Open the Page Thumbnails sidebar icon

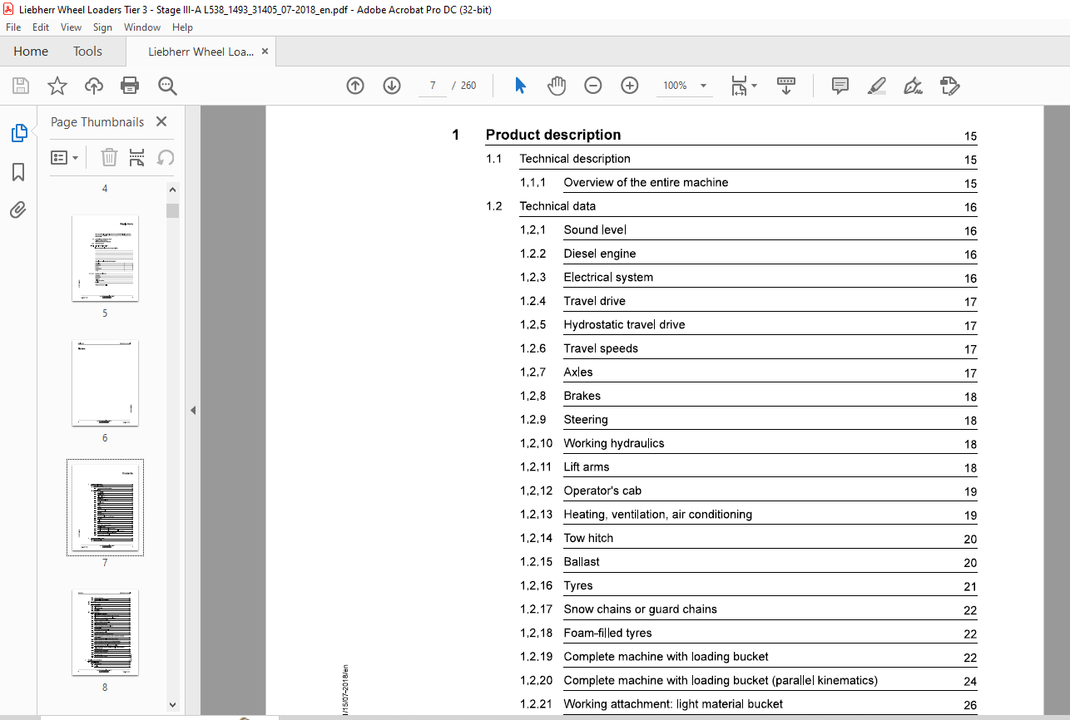click(18, 132)
